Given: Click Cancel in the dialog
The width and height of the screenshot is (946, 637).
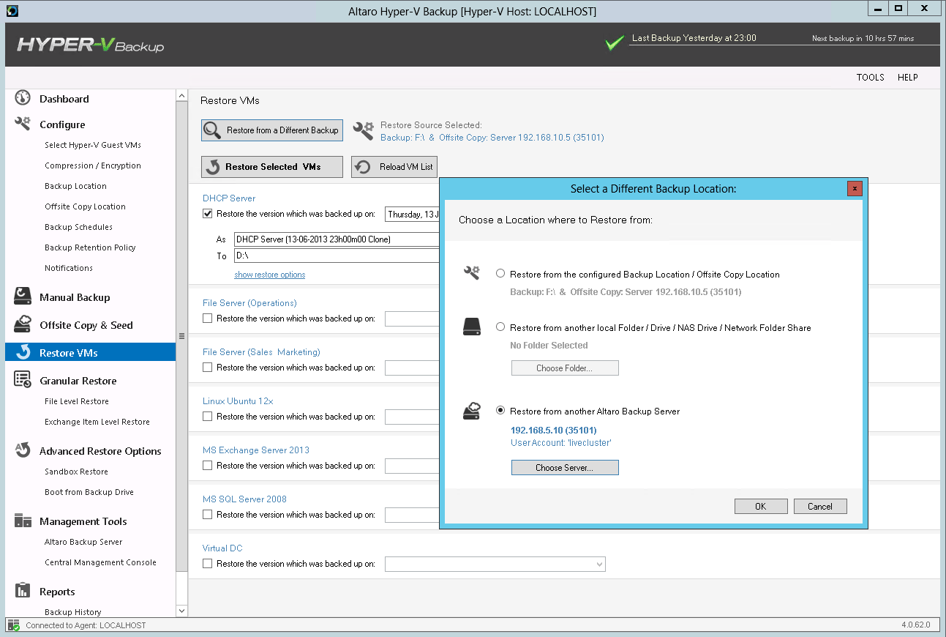Looking at the screenshot, I should click(x=820, y=507).
